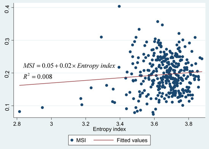Screen dimensions: 209x149
Task: Click the MSI legend marker dot
Action: pos(72,140)
